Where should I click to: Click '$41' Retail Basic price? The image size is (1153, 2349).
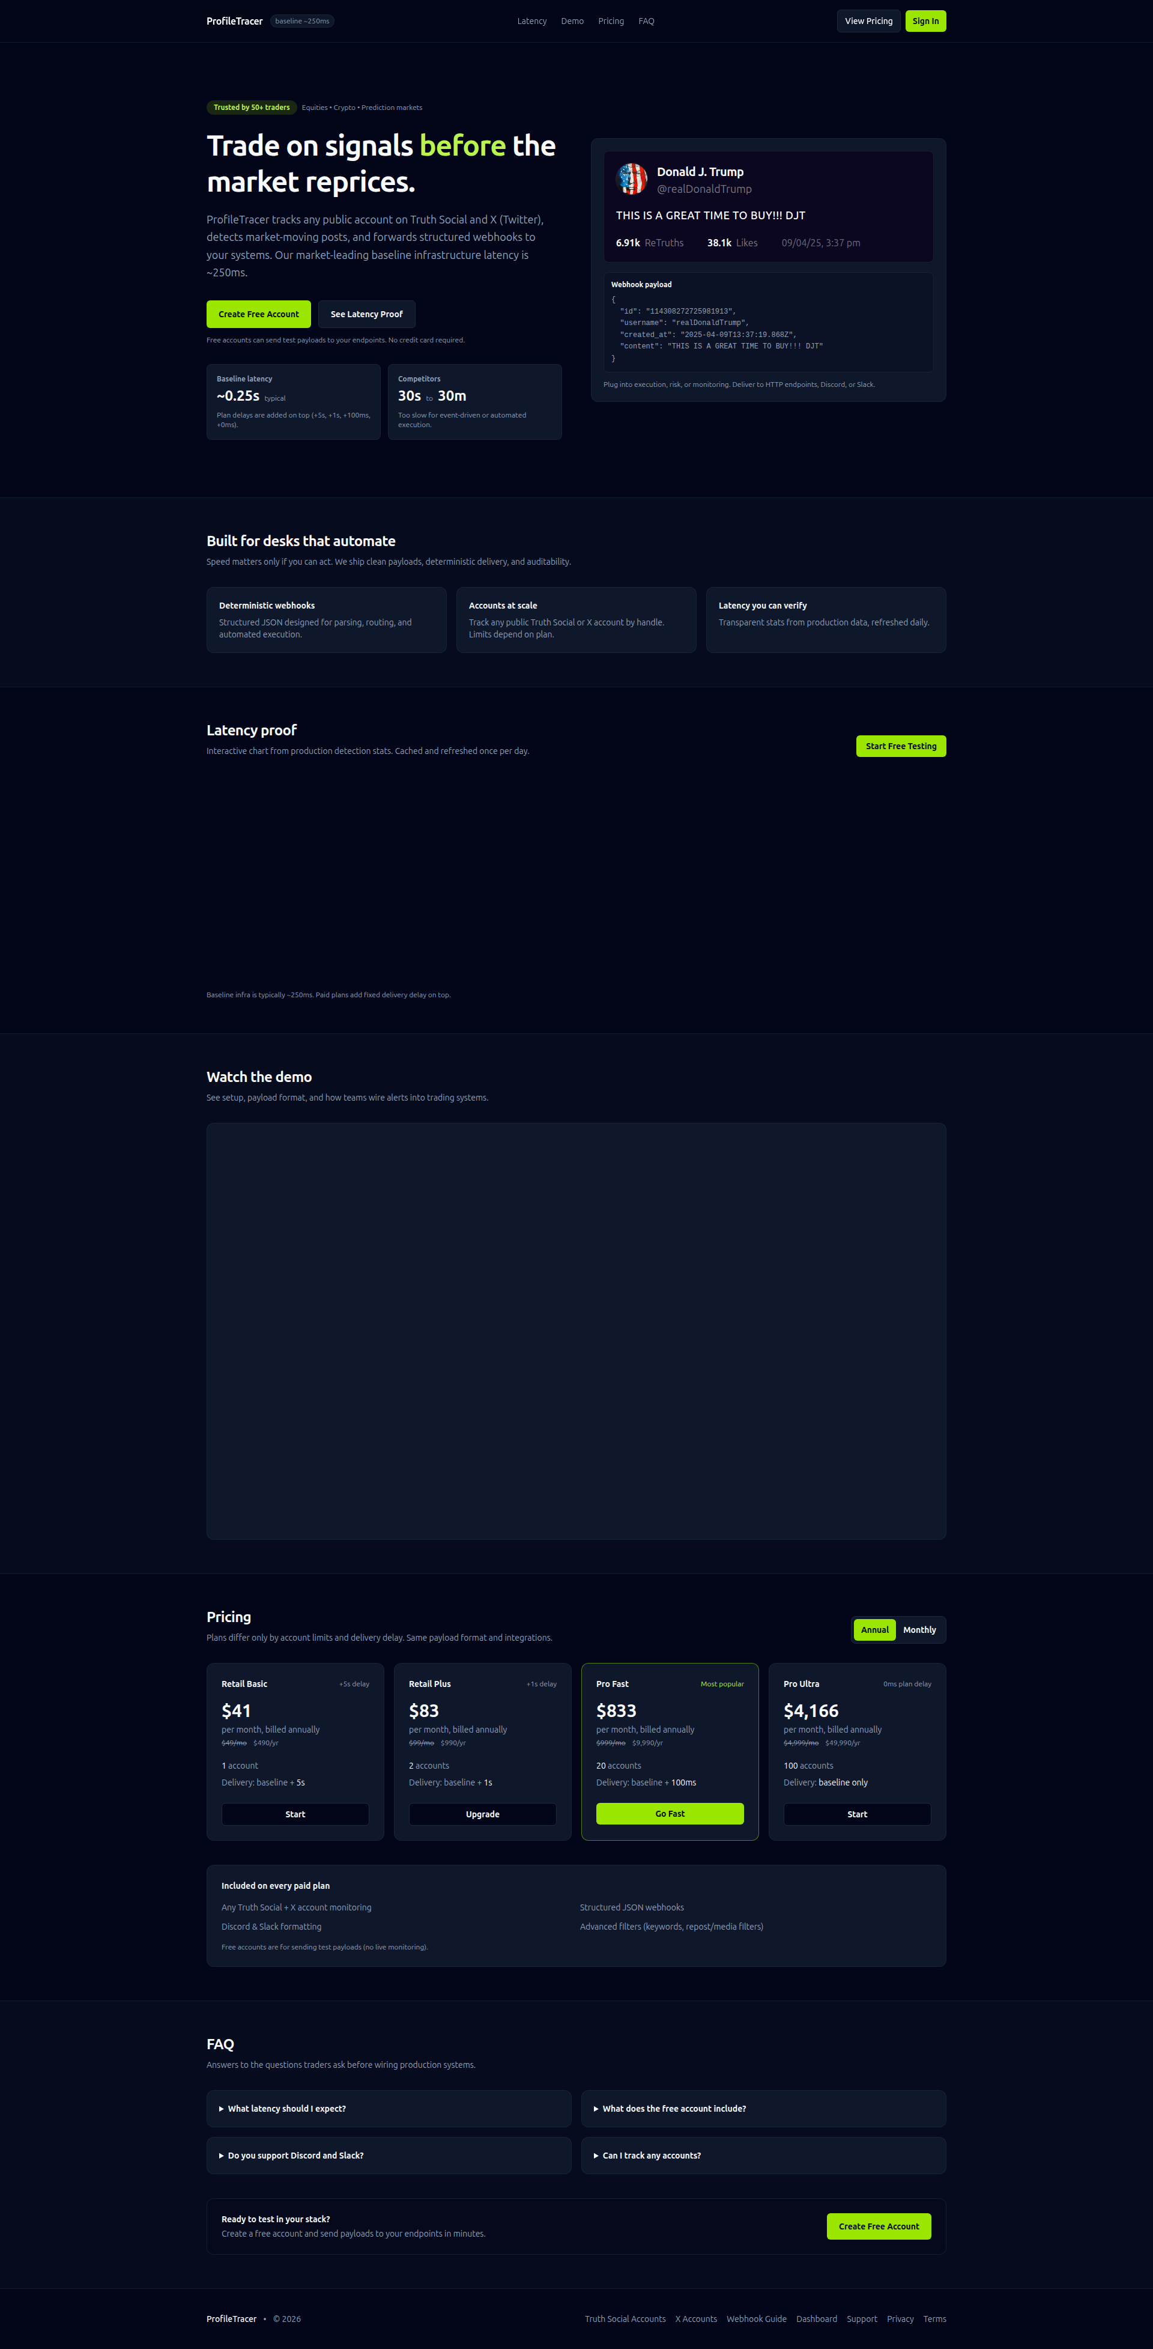(x=236, y=1711)
